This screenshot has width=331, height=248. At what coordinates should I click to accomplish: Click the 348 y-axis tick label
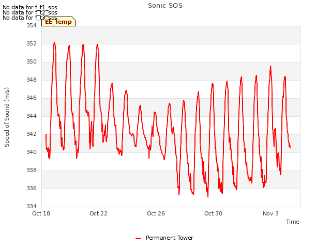point(32,80)
